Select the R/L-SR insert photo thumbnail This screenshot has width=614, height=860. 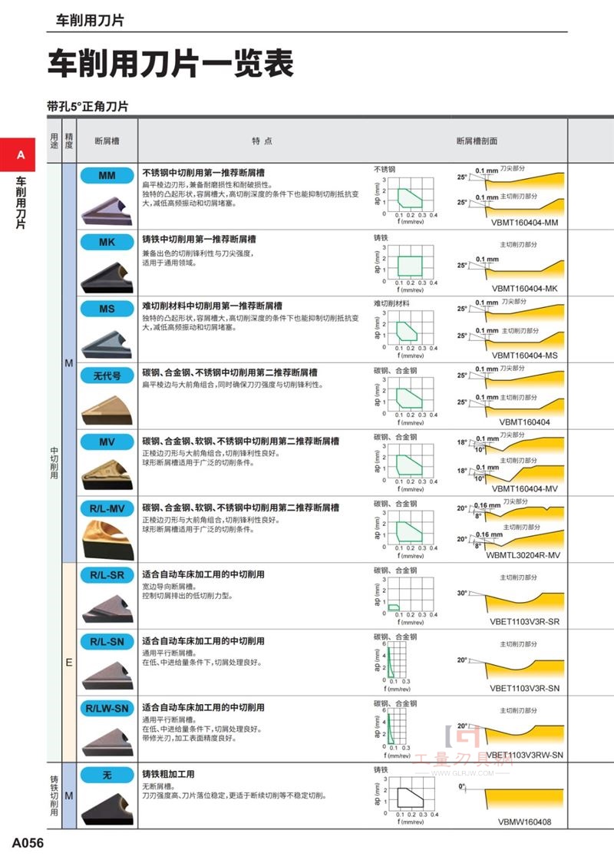click(x=107, y=610)
